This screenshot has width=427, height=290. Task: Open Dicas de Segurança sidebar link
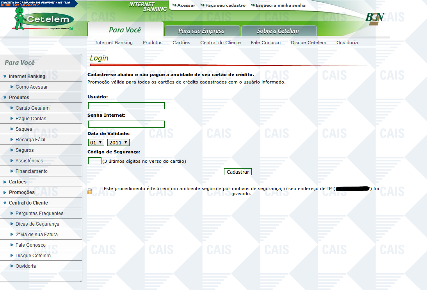click(x=37, y=224)
